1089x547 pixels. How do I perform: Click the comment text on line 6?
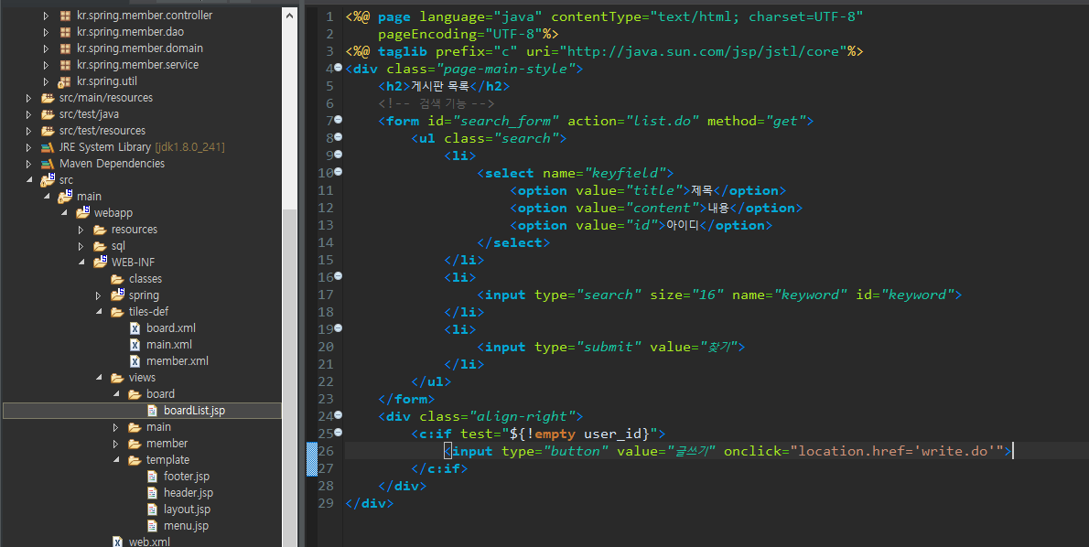(x=437, y=103)
